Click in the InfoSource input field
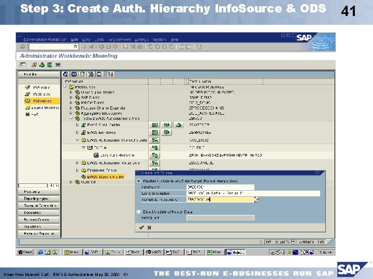This screenshot has height=279, width=373. [220, 187]
